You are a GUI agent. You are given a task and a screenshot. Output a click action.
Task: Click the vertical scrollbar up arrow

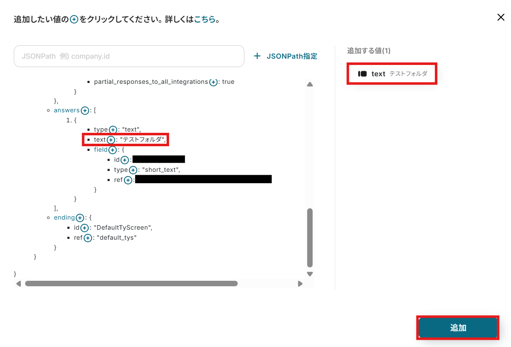310,84
